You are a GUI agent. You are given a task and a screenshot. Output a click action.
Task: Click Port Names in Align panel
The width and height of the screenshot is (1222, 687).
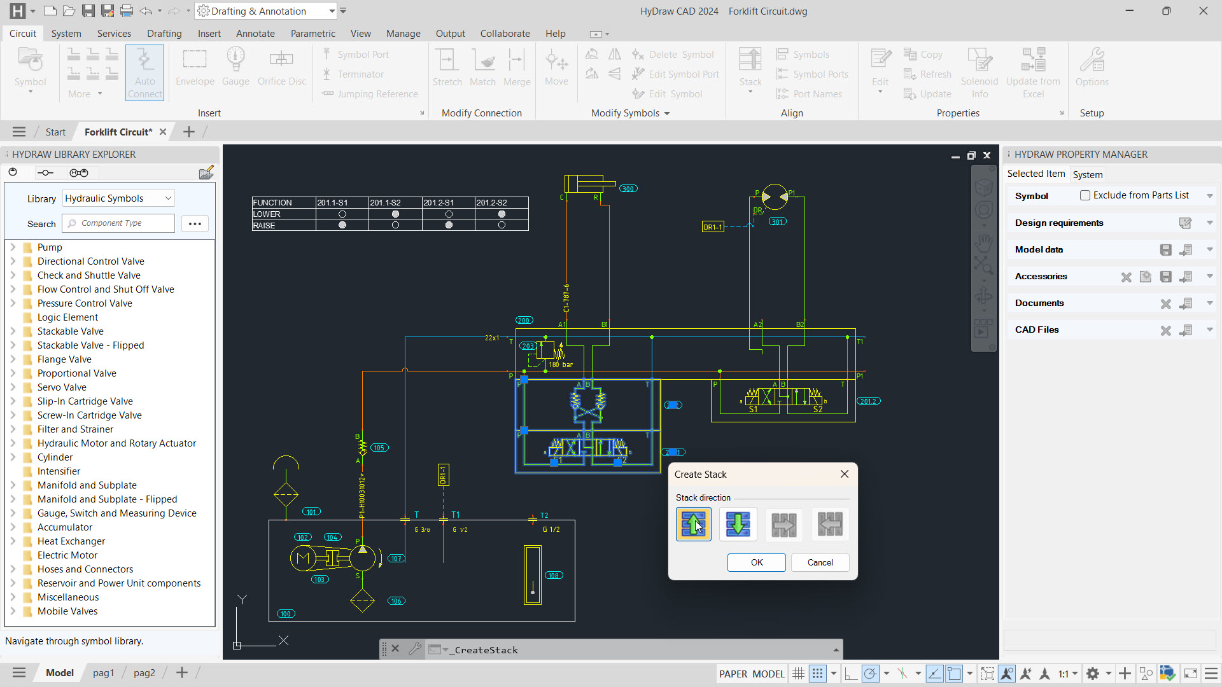[x=809, y=94]
